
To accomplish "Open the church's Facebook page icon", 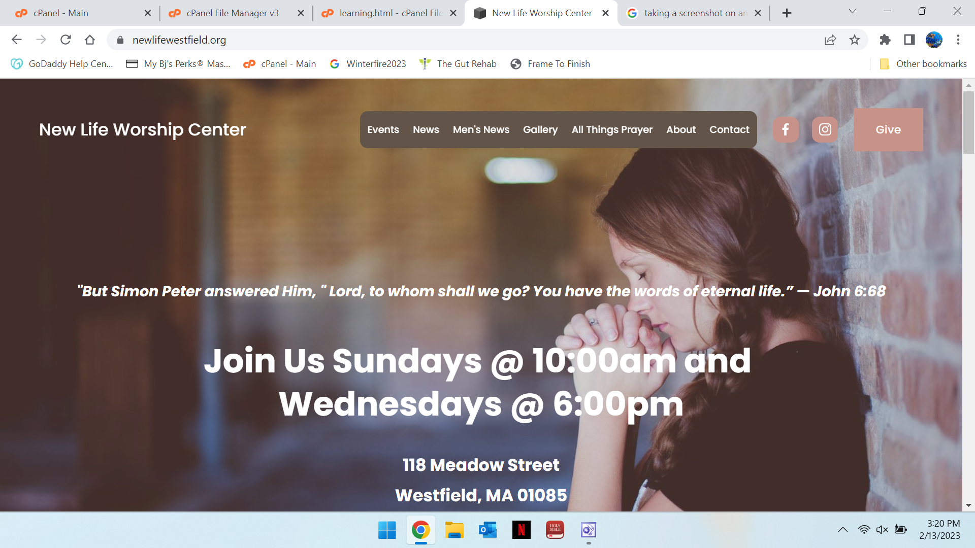I will (786, 130).
